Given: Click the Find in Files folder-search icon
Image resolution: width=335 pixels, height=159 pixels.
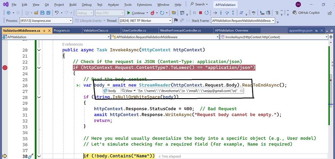Looking at the screenshot, I should [x=174, y=13].
